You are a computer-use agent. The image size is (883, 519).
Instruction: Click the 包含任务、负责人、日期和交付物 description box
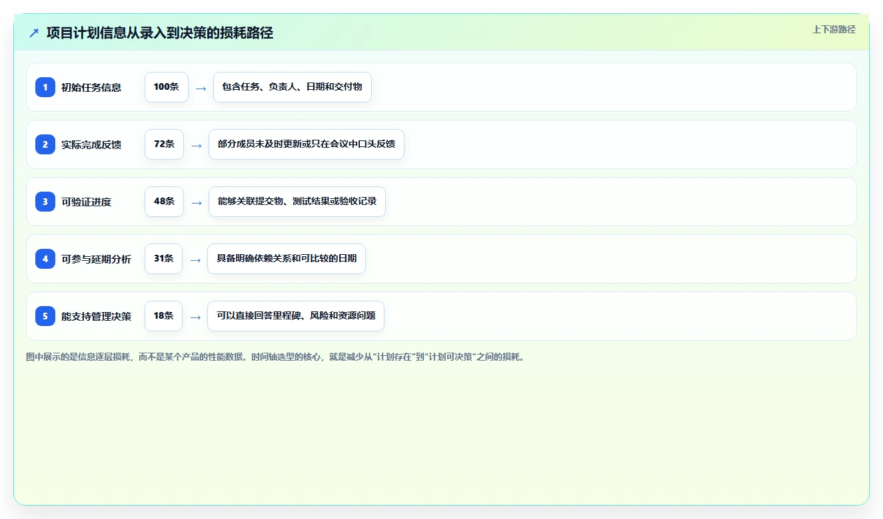(293, 87)
